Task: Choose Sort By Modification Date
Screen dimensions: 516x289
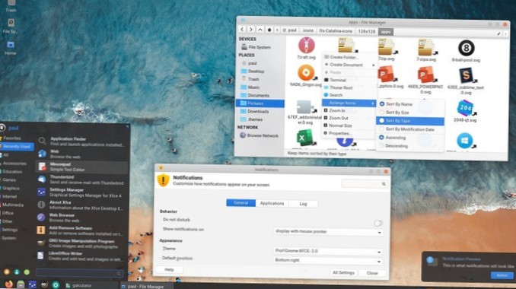Action: pos(410,129)
